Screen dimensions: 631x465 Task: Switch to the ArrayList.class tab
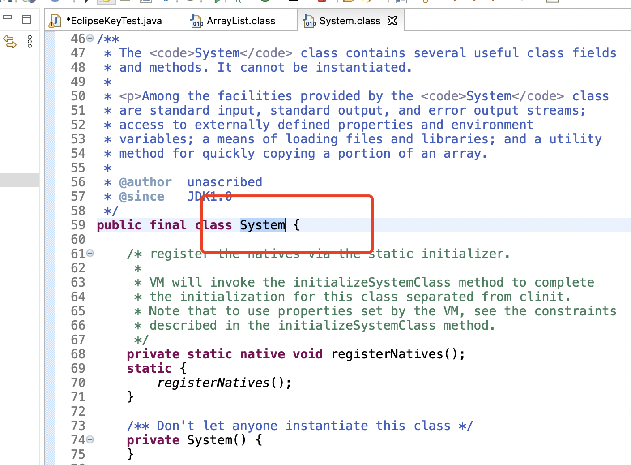coord(240,21)
